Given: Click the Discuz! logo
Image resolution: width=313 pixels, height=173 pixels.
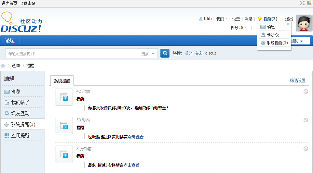Looking at the screenshot, I should click(21, 22).
